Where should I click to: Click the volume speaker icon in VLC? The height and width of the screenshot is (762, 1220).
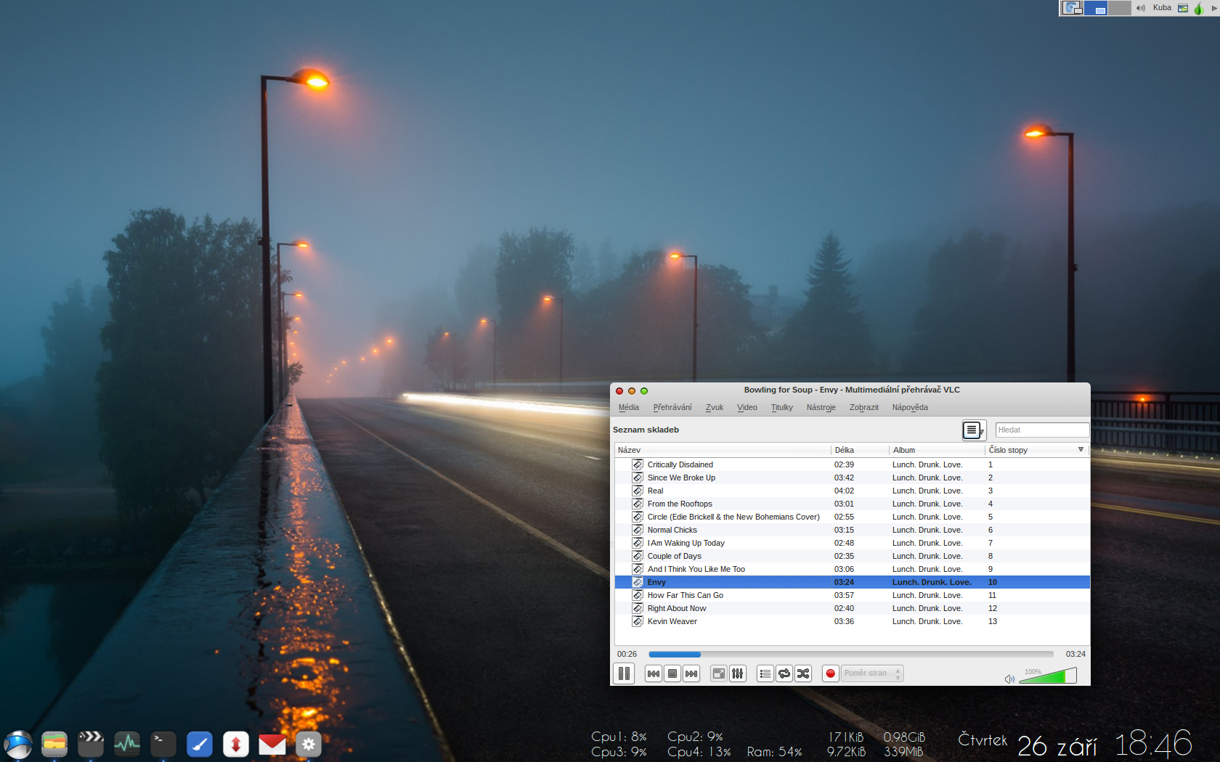coord(1009,679)
